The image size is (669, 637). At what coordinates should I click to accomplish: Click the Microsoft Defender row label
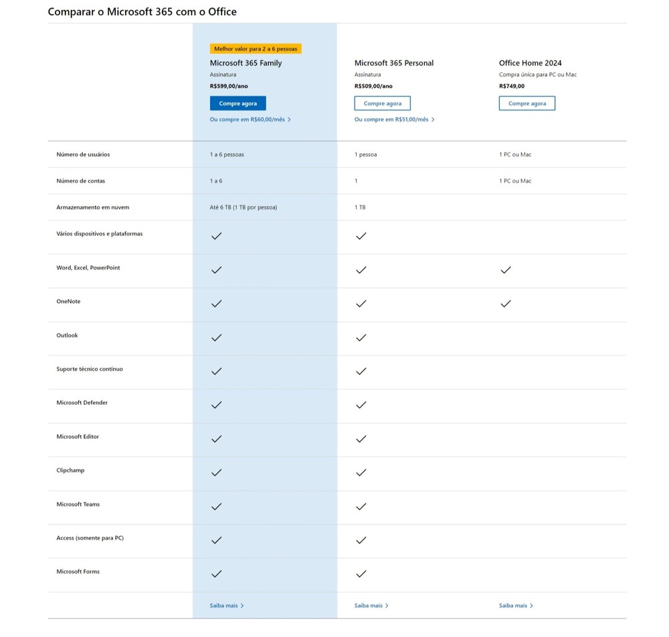[82, 403]
